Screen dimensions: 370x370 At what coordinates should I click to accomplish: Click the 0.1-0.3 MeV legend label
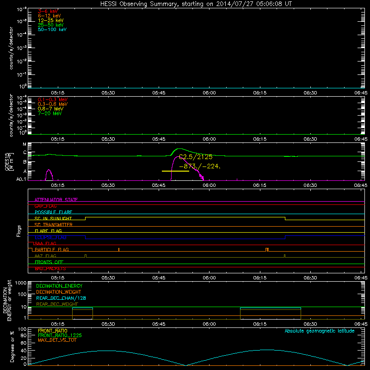[53, 99]
